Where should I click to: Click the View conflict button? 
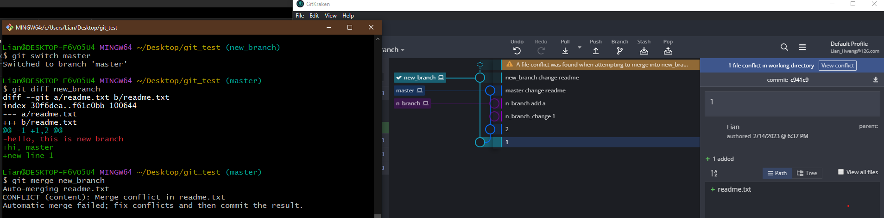tap(838, 66)
